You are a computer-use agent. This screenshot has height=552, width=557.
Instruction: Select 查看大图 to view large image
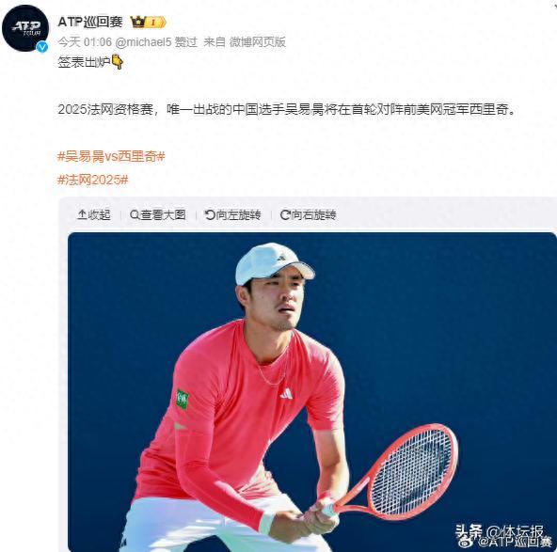point(158,214)
